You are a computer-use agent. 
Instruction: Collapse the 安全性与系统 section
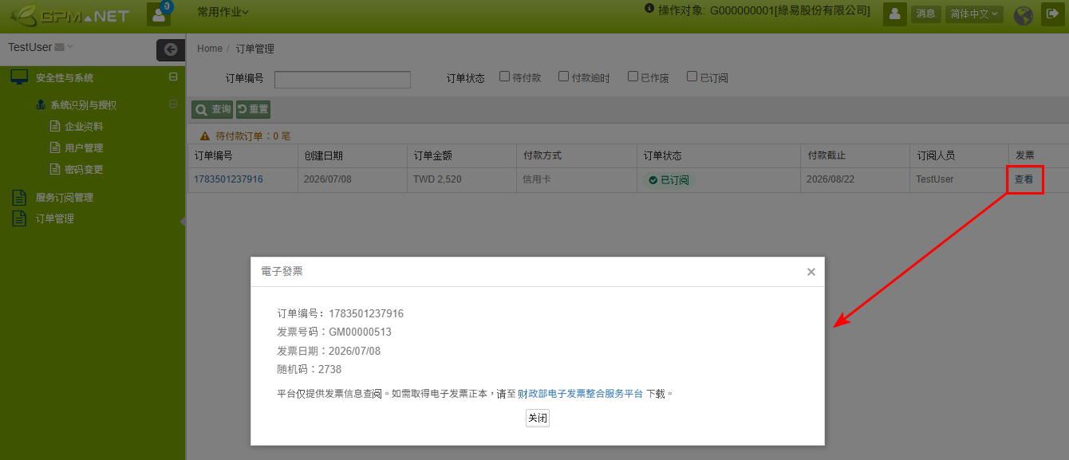pos(173,77)
